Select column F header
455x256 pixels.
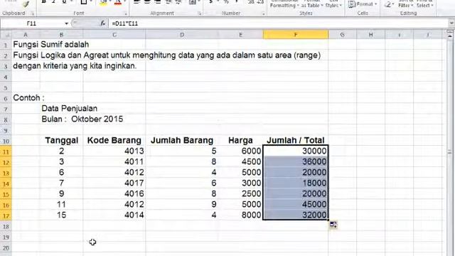[x=296, y=35]
